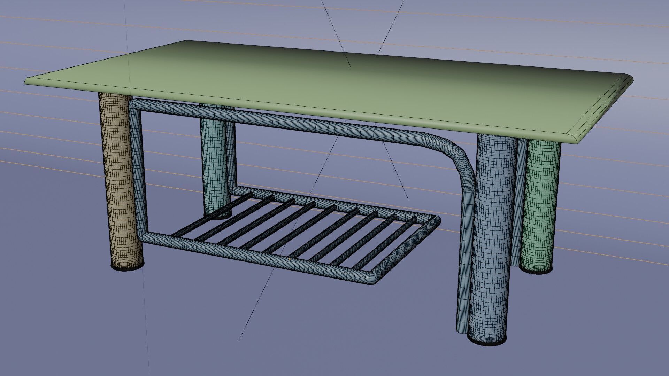
Task: Click the front rail of the slatted shelf
Action: [x=258, y=258]
